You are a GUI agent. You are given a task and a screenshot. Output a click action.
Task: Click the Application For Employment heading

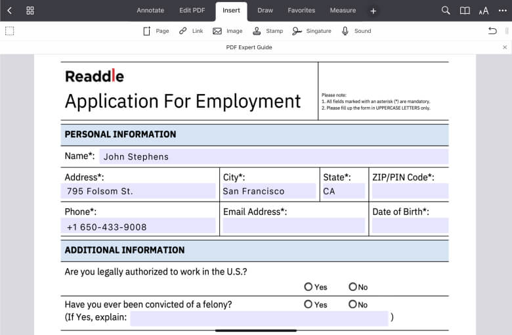(x=182, y=101)
